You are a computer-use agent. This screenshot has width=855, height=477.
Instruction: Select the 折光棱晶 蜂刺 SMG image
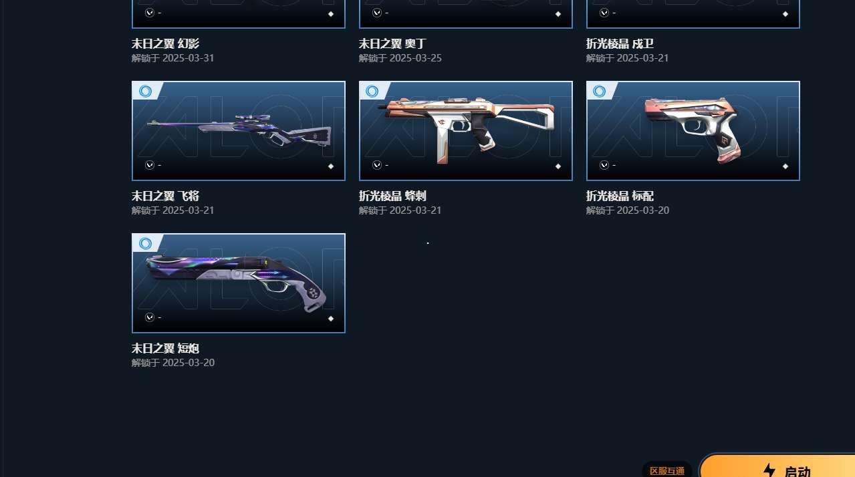click(466, 131)
